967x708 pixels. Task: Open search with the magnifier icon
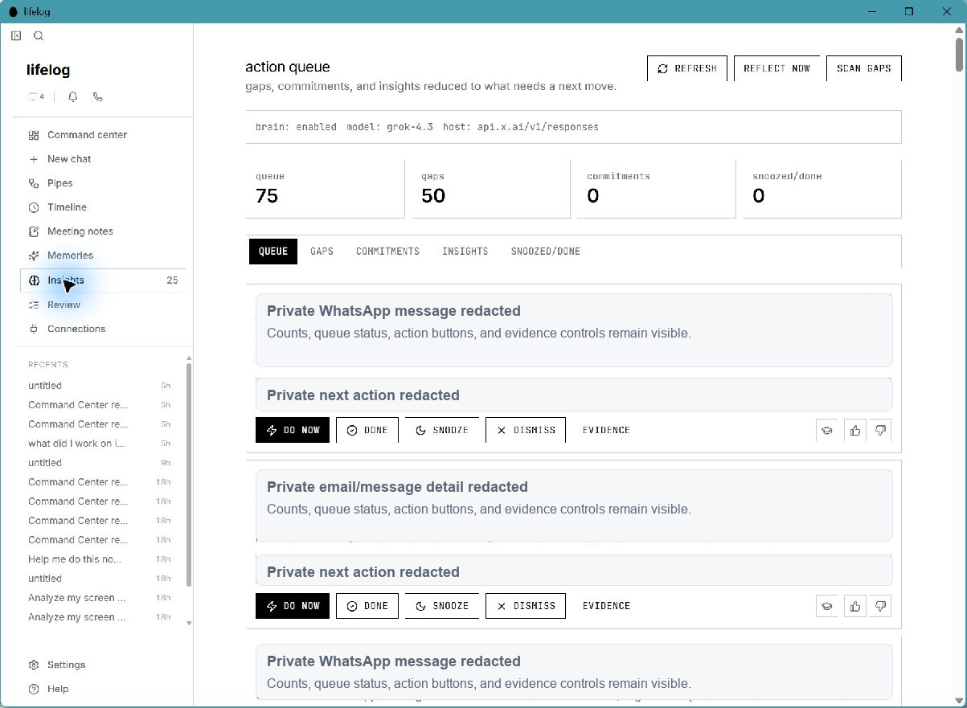(39, 35)
